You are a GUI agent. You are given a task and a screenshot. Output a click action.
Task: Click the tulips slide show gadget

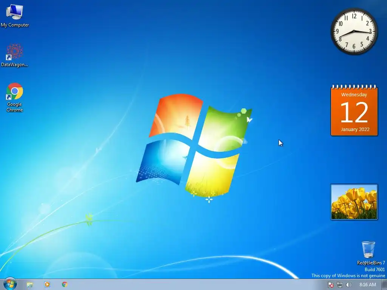[x=354, y=202]
